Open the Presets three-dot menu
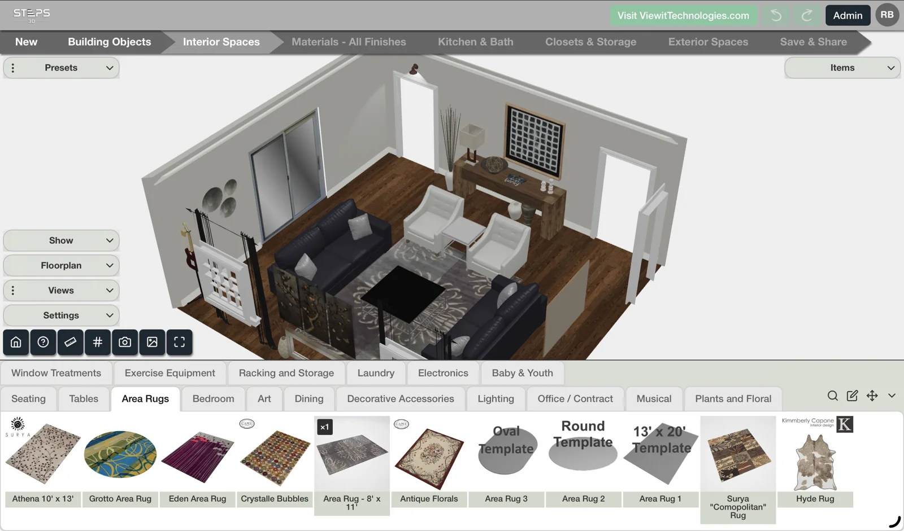This screenshot has height=531, width=904. tap(13, 68)
